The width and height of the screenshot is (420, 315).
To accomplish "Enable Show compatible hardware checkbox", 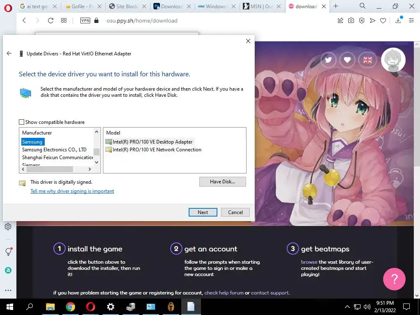I will click(x=21, y=122).
